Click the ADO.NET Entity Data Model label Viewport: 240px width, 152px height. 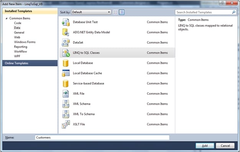point(91,32)
